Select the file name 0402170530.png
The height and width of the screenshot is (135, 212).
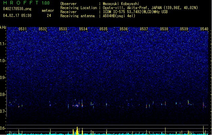pyautogui.click(x=17, y=9)
